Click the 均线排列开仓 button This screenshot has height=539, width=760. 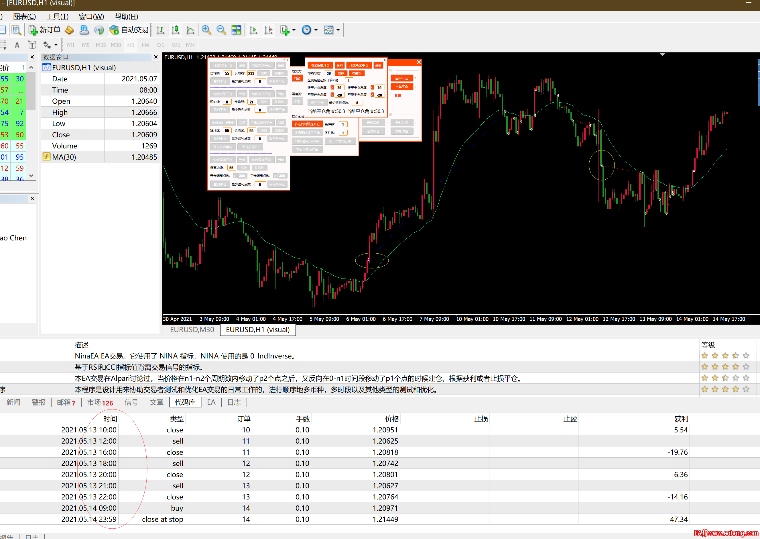pos(223,65)
